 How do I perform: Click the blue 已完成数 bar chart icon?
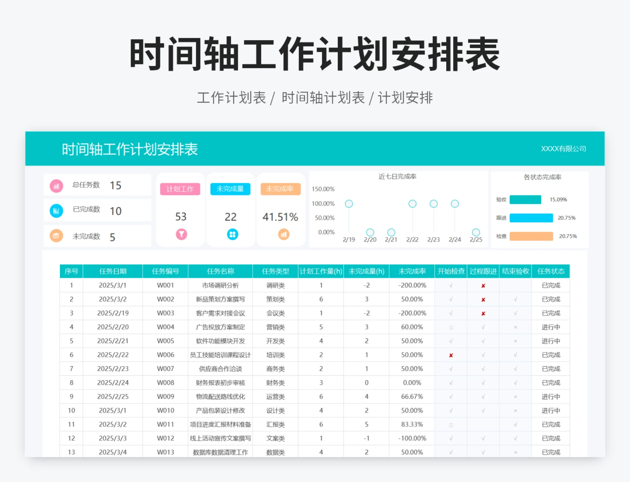coord(56,211)
